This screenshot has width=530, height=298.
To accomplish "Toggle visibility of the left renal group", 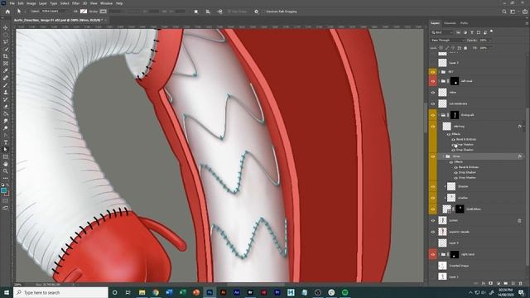I will point(433,81).
